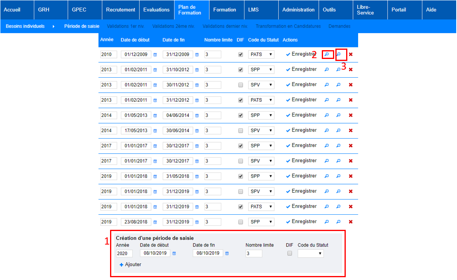
Task: Open status code dropdown showing PATS in 2010 row
Action: pos(261,55)
